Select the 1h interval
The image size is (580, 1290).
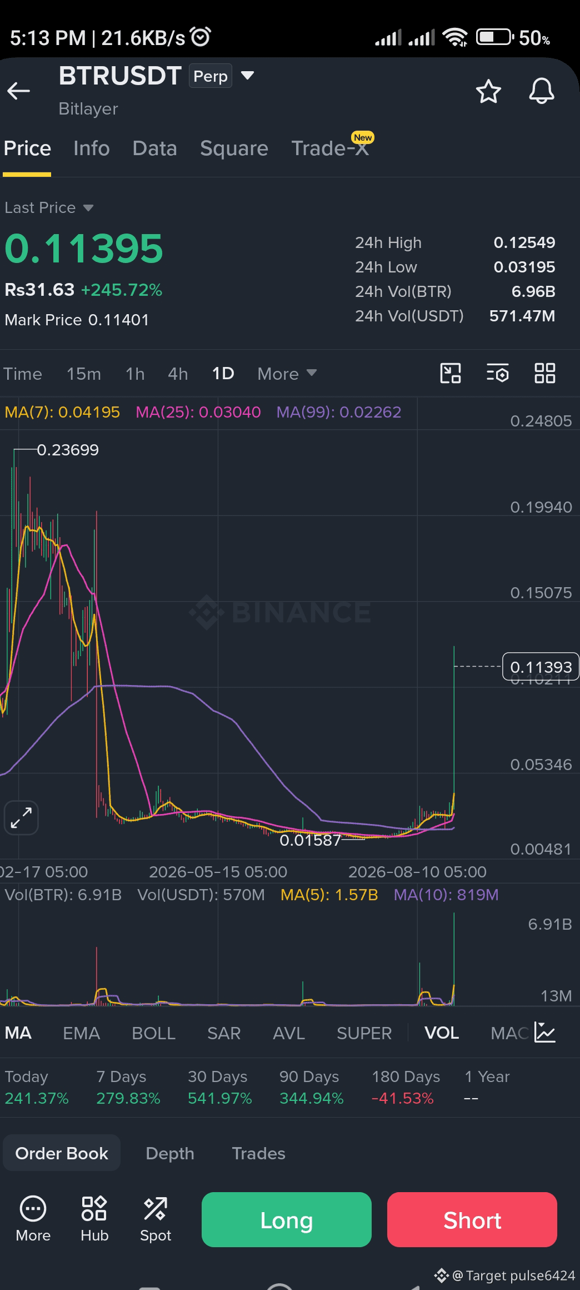(135, 374)
